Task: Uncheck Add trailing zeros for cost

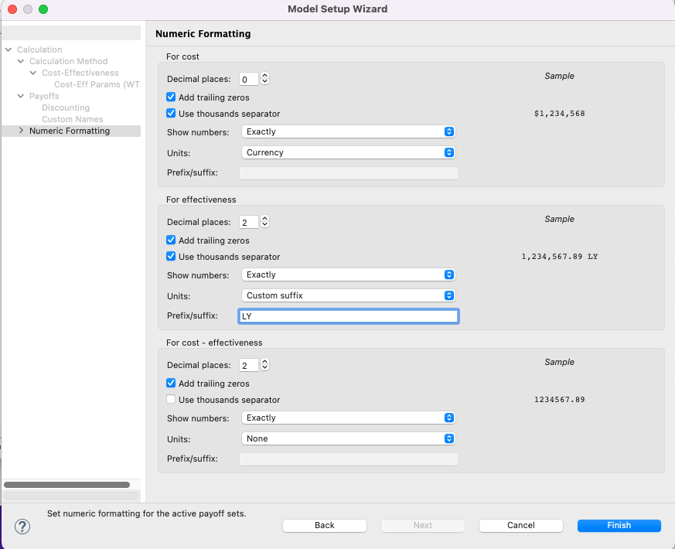Action: 171,97
